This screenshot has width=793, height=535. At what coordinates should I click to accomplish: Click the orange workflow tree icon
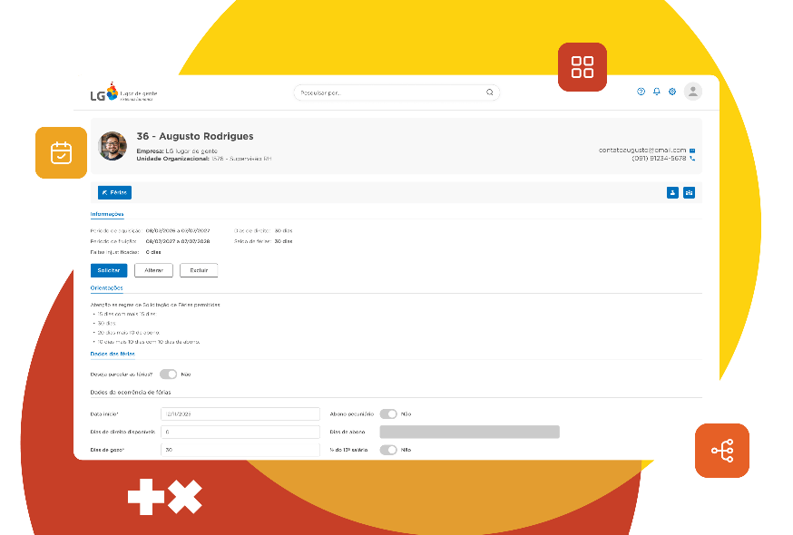pyautogui.click(x=721, y=451)
